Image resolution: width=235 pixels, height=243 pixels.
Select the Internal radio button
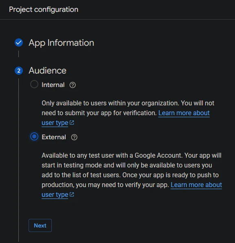[34, 84]
